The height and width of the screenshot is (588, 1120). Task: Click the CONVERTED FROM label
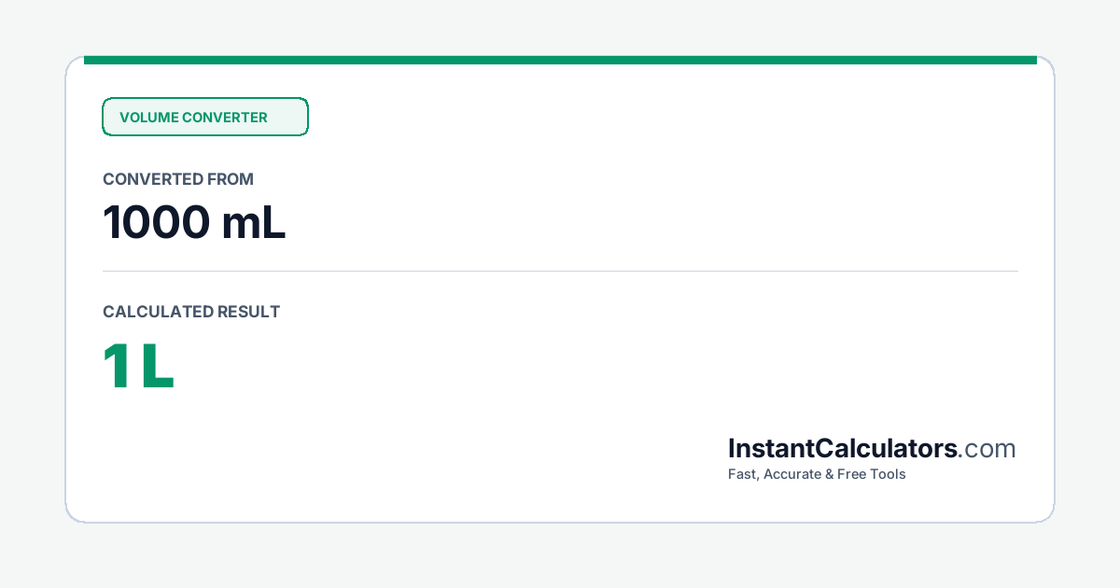[178, 179]
